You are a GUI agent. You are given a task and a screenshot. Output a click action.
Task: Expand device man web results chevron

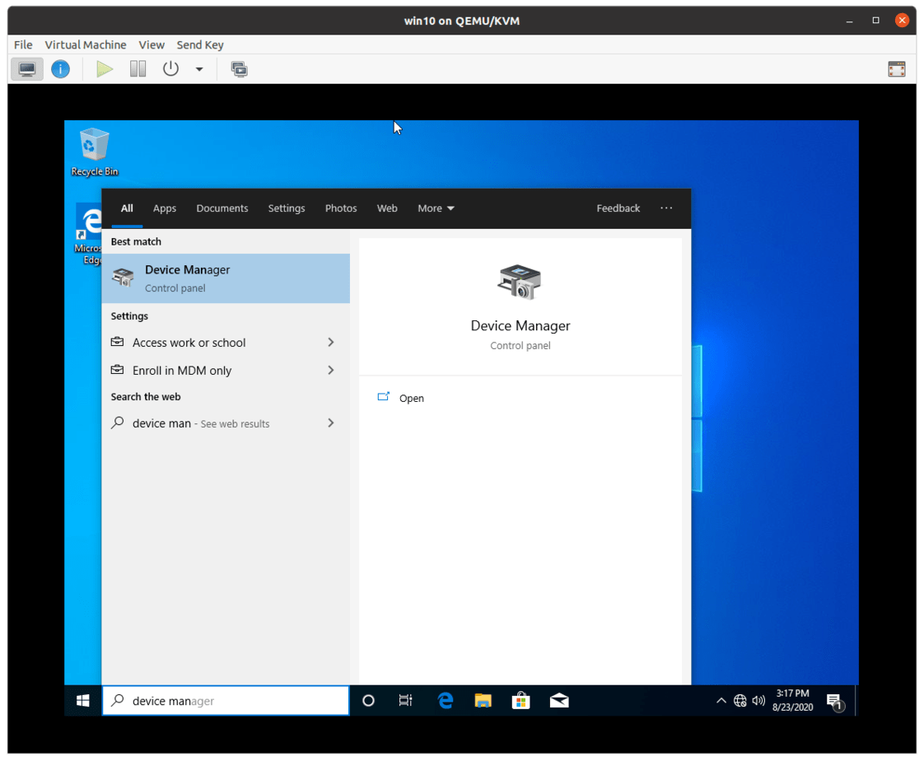[x=330, y=423]
